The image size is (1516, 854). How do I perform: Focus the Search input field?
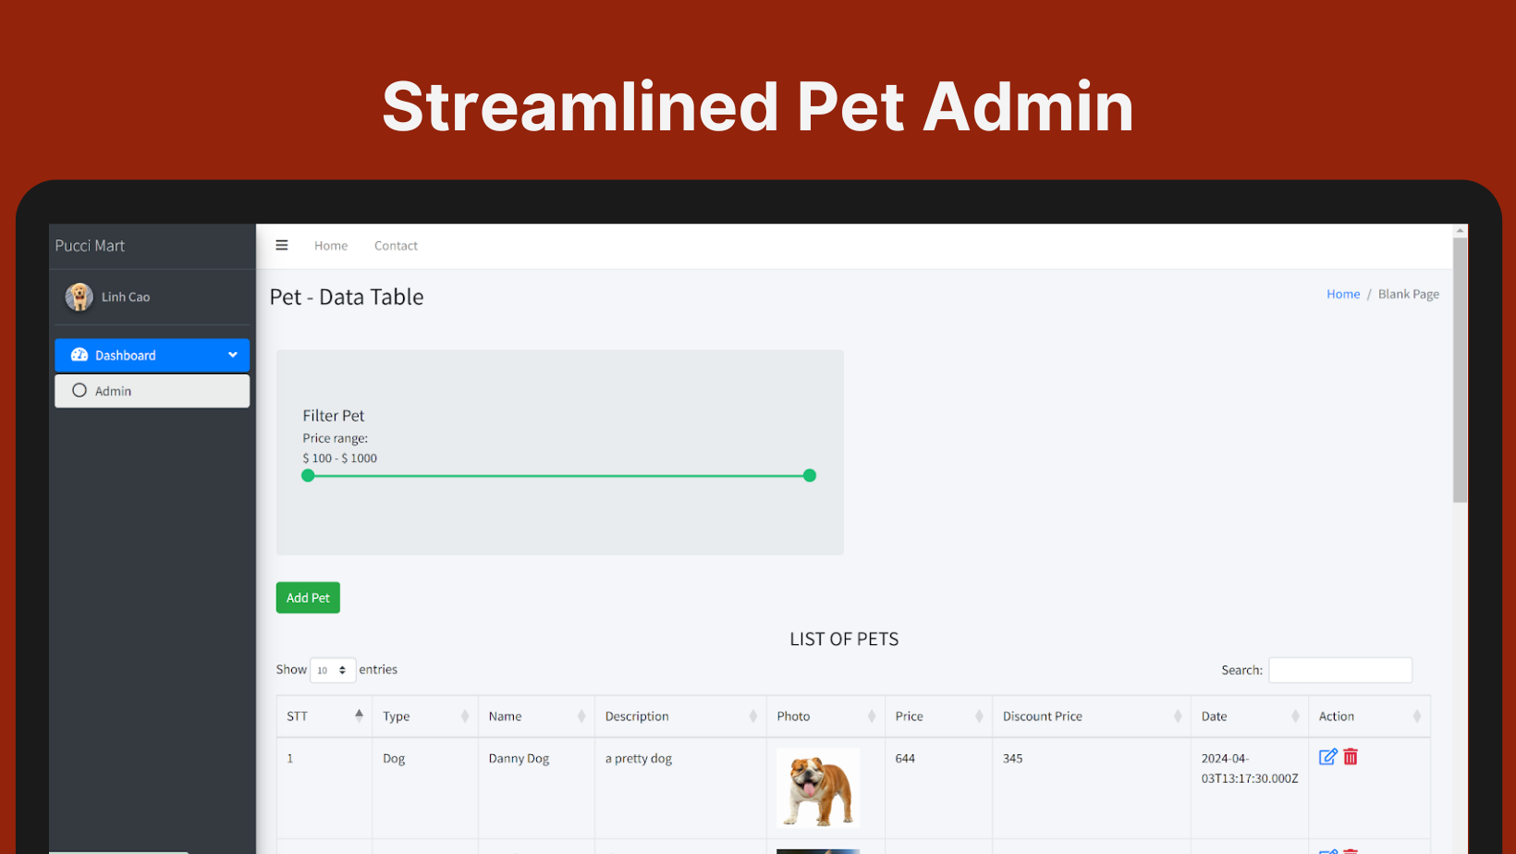[x=1340, y=670]
